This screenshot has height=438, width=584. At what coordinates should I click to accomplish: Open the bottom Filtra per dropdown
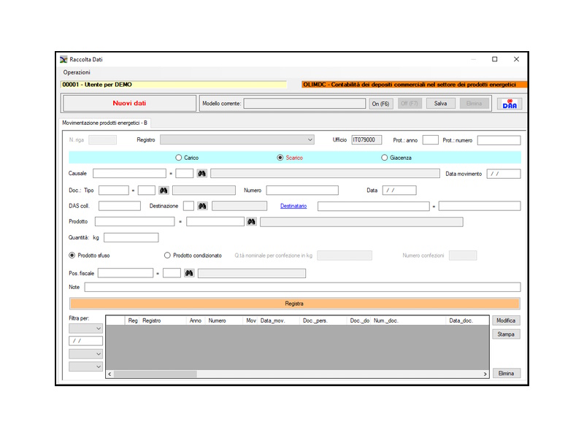[x=85, y=366]
